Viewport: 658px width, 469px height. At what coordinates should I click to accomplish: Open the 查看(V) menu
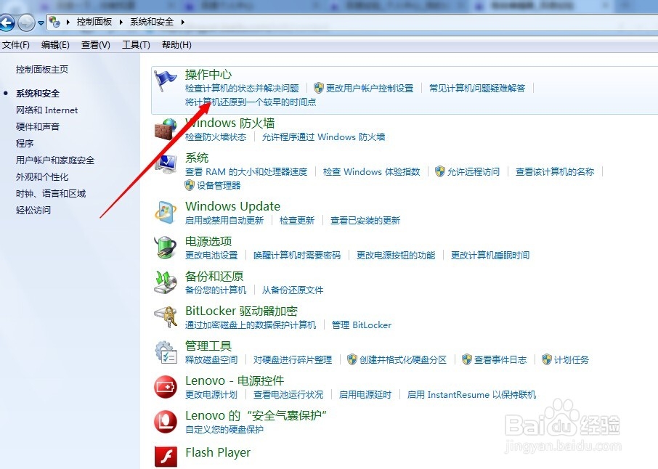tap(96, 45)
